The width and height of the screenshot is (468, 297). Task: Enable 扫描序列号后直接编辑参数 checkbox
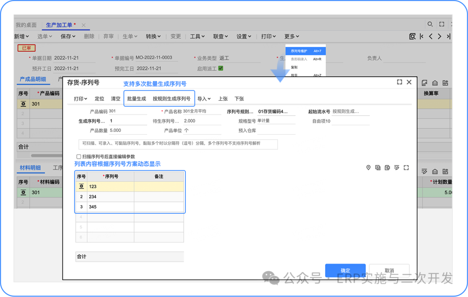[x=79, y=157]
